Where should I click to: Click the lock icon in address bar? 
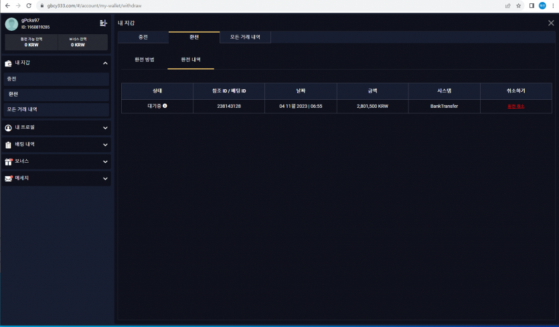point(42,6)
